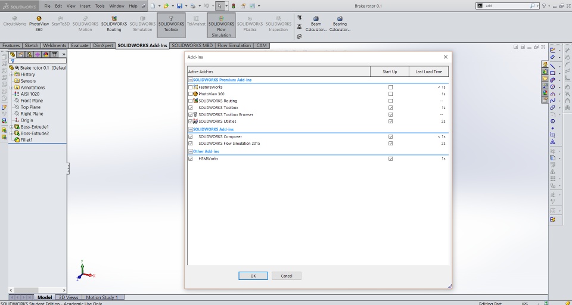Collapse the Other Add-ins group
Screen dimensions: 572x305
click(191, 151)
